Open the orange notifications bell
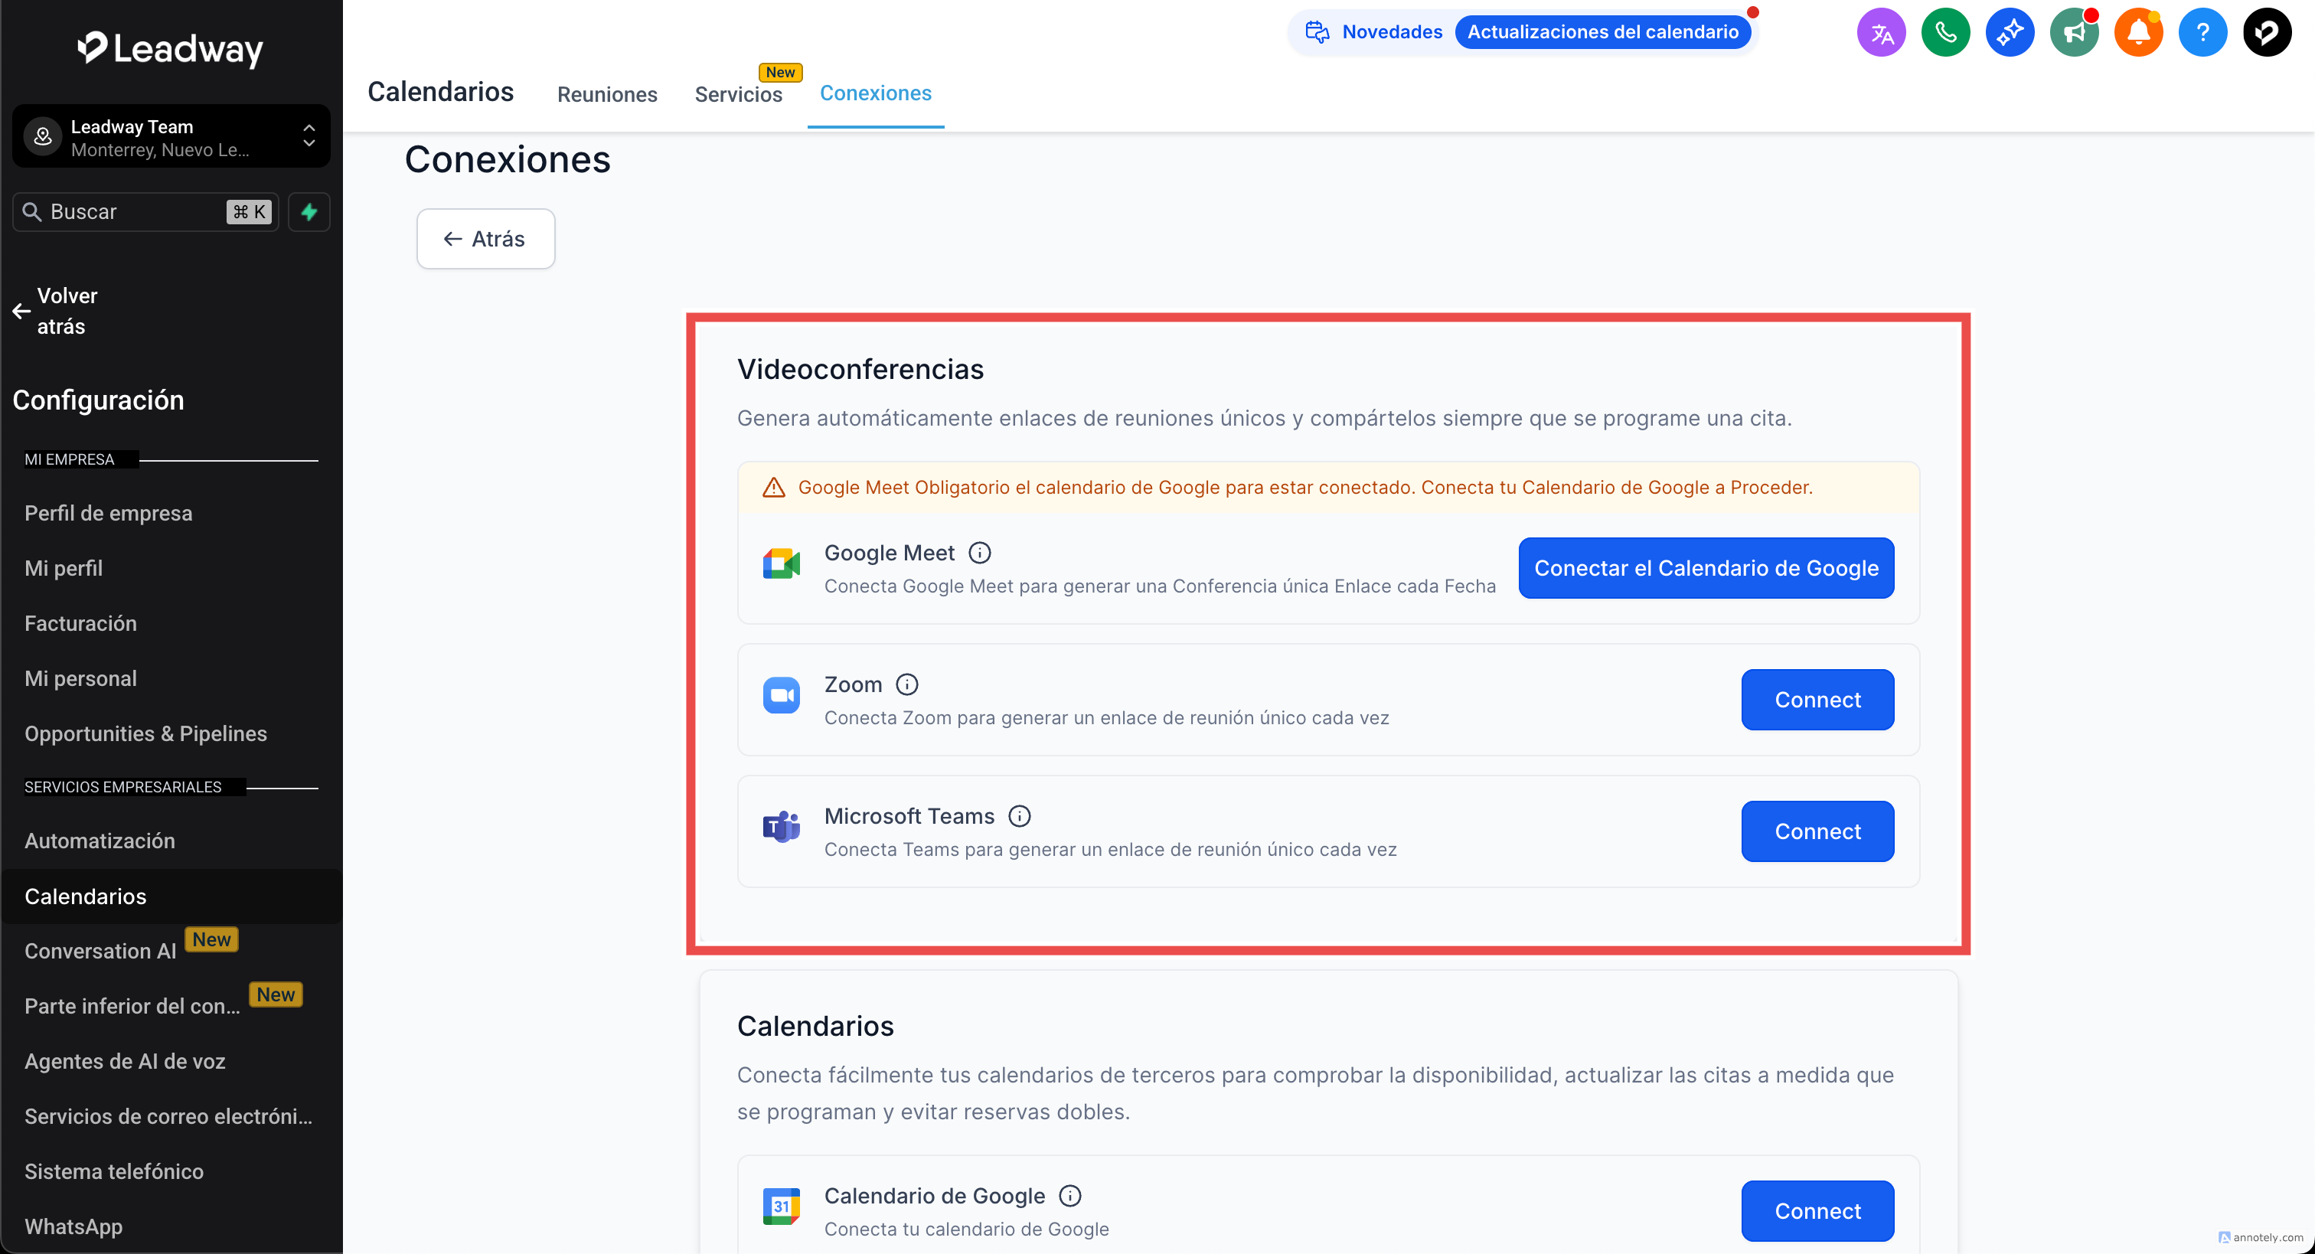This screenshot has height=1254, width=2315. 2138,33
